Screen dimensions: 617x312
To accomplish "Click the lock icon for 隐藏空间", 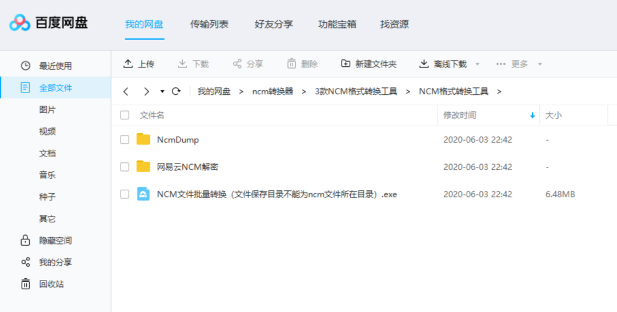I will 25,241.
